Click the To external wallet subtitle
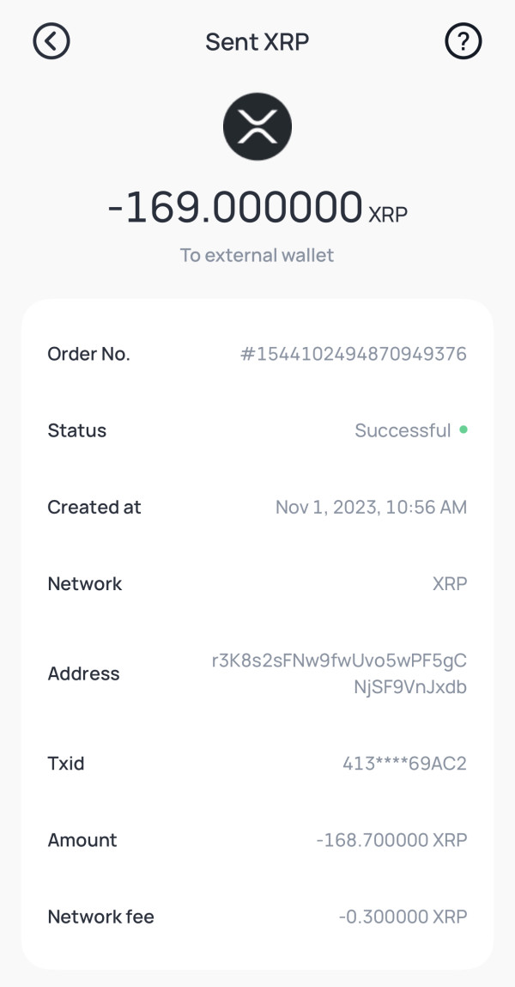 [x=257, y=255]
